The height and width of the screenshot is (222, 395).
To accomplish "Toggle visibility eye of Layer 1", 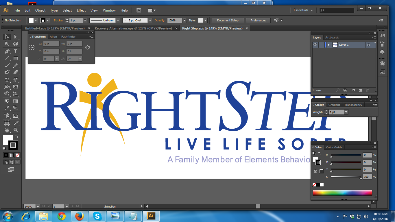I will pos(315,45).
